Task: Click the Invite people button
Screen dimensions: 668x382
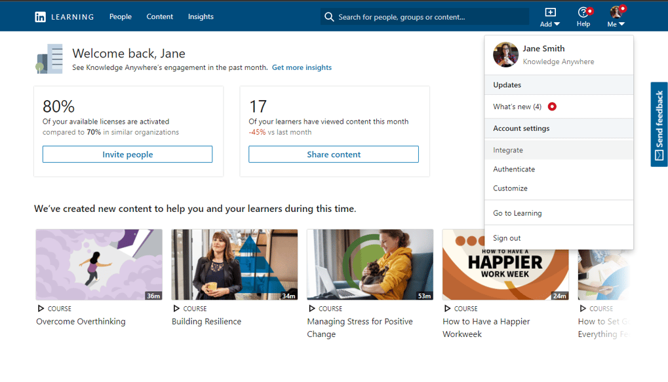Action: click(127, 154)
